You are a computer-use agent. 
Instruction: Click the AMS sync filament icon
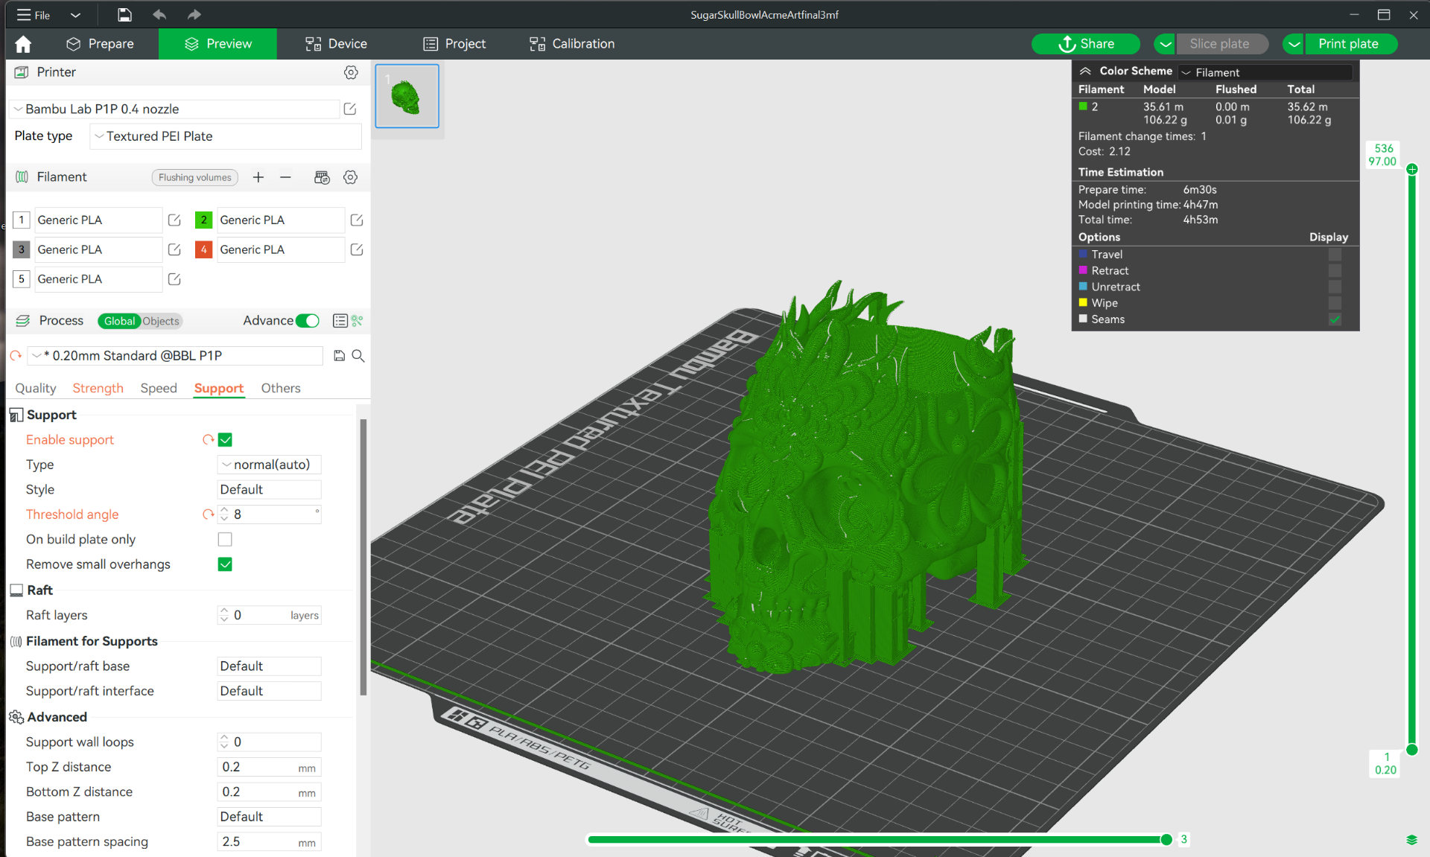pyautogui.click(x=322, y=177)
